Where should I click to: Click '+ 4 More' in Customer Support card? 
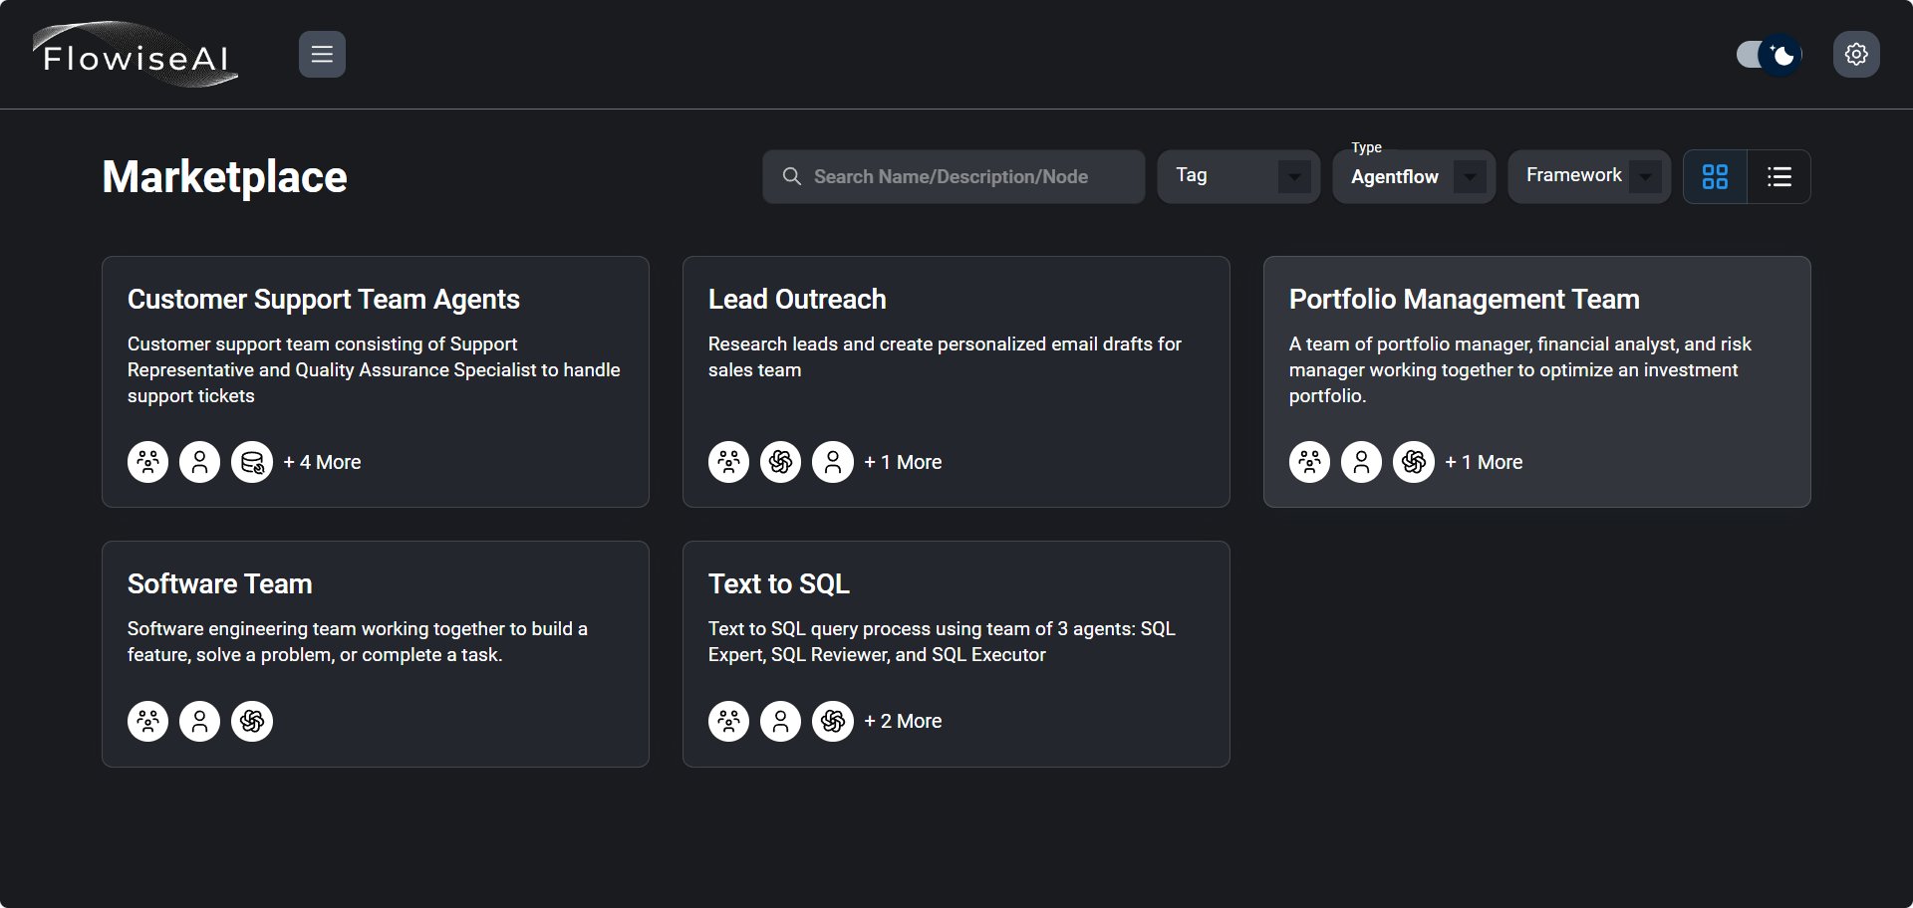[322, 462]
